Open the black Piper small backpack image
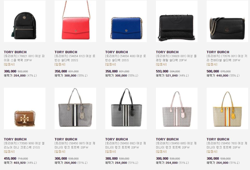 click(24, 21)
